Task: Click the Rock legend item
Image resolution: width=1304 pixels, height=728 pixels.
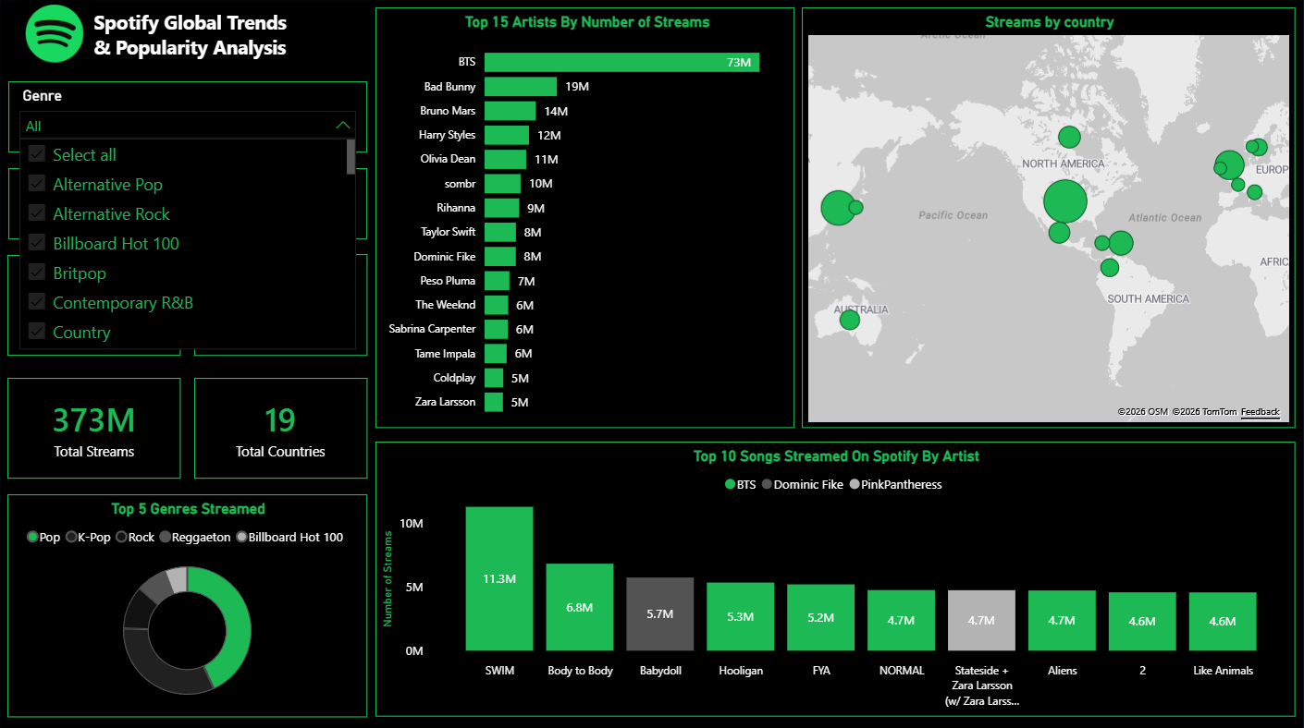Action: pyautogui.click(x=135, y=537)
